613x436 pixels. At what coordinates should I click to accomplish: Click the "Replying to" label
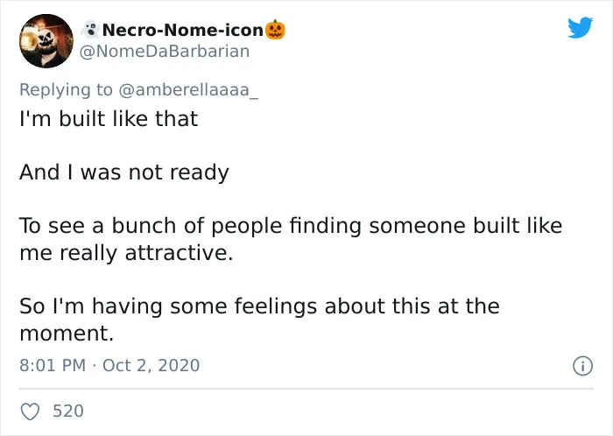click(66, 90)
